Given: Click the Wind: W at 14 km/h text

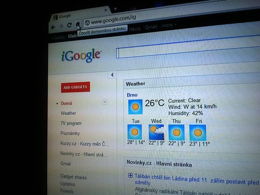Looking at the screenshot, I should (x=192, y=107).
